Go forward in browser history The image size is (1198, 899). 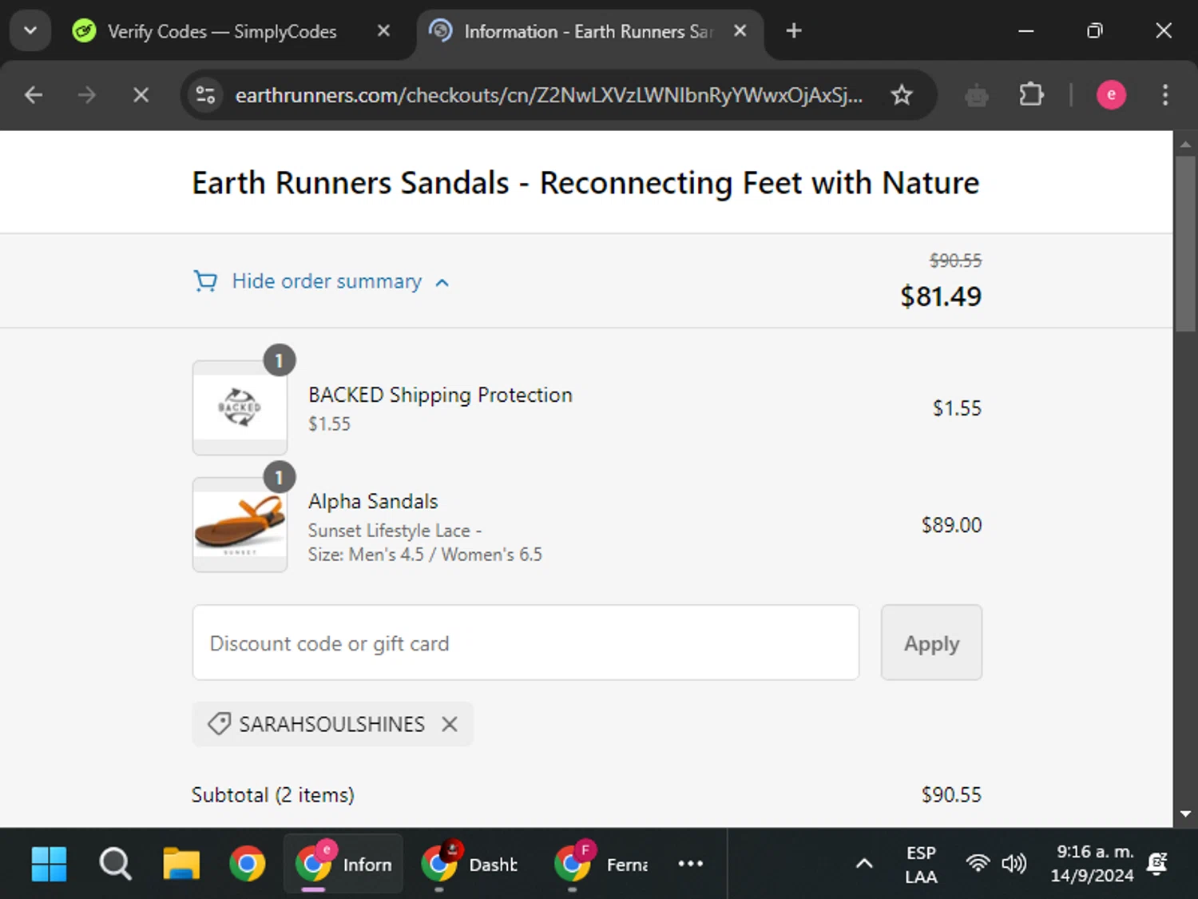[86, 95]
